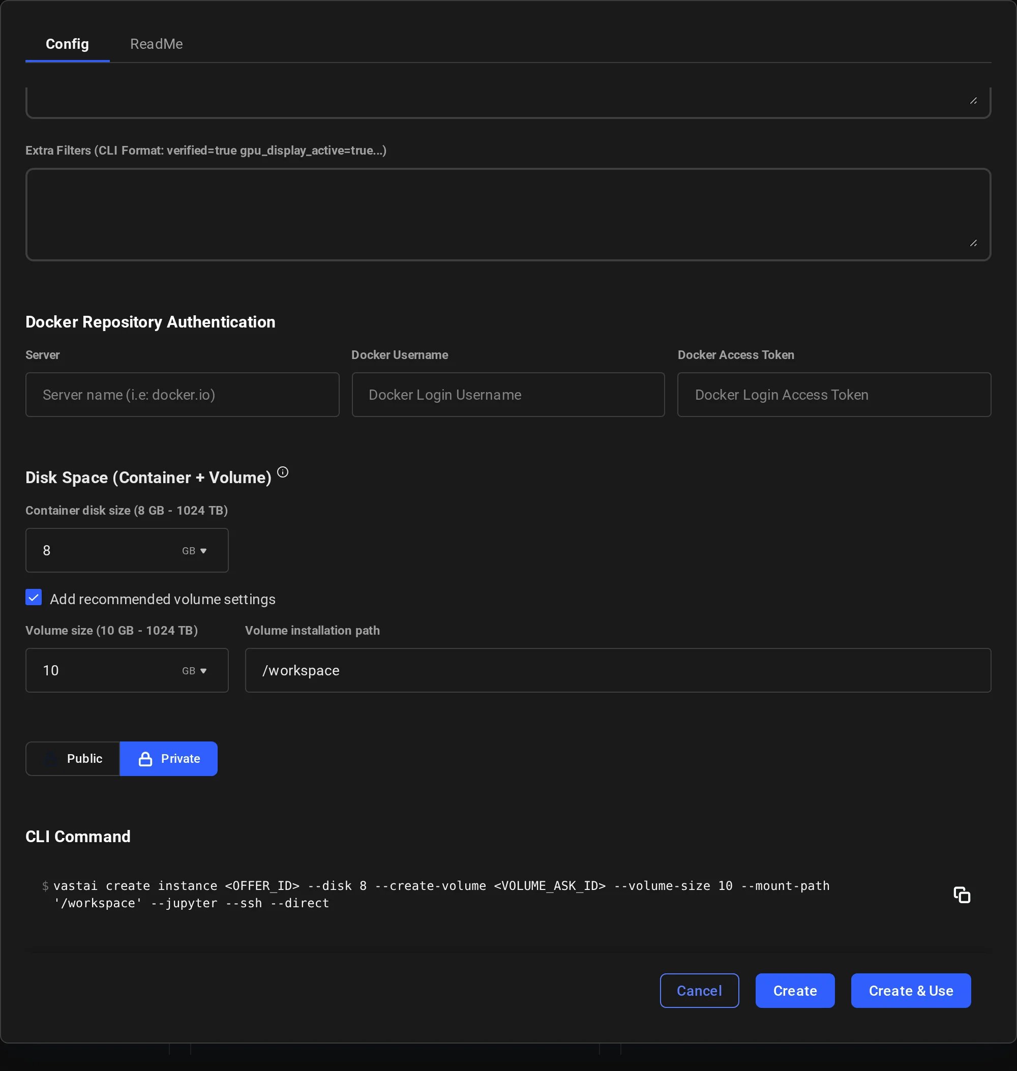1017x1071 pixels.
Task: Click the vastai create instance command text
Action: tap(441, 894)
